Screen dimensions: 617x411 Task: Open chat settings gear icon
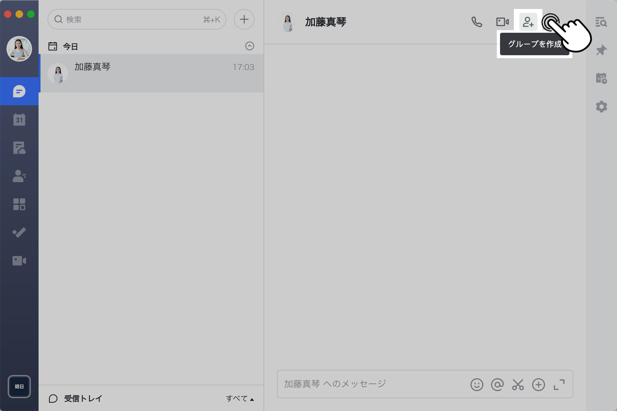pyautogui.click(x=601, y=107)
